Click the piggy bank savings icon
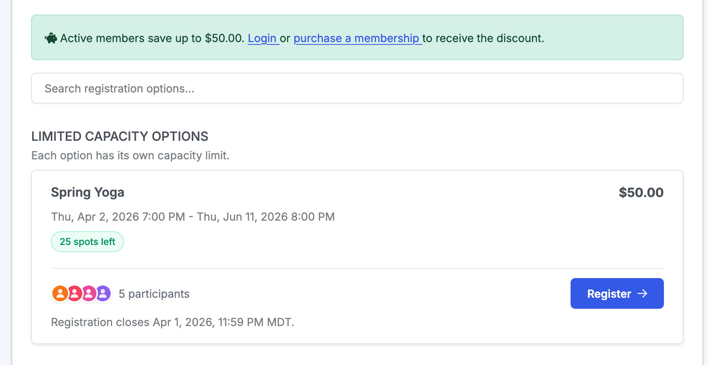The width and height of the screenshot is (708, 365). pyautogui.click(x=51, y=39)
